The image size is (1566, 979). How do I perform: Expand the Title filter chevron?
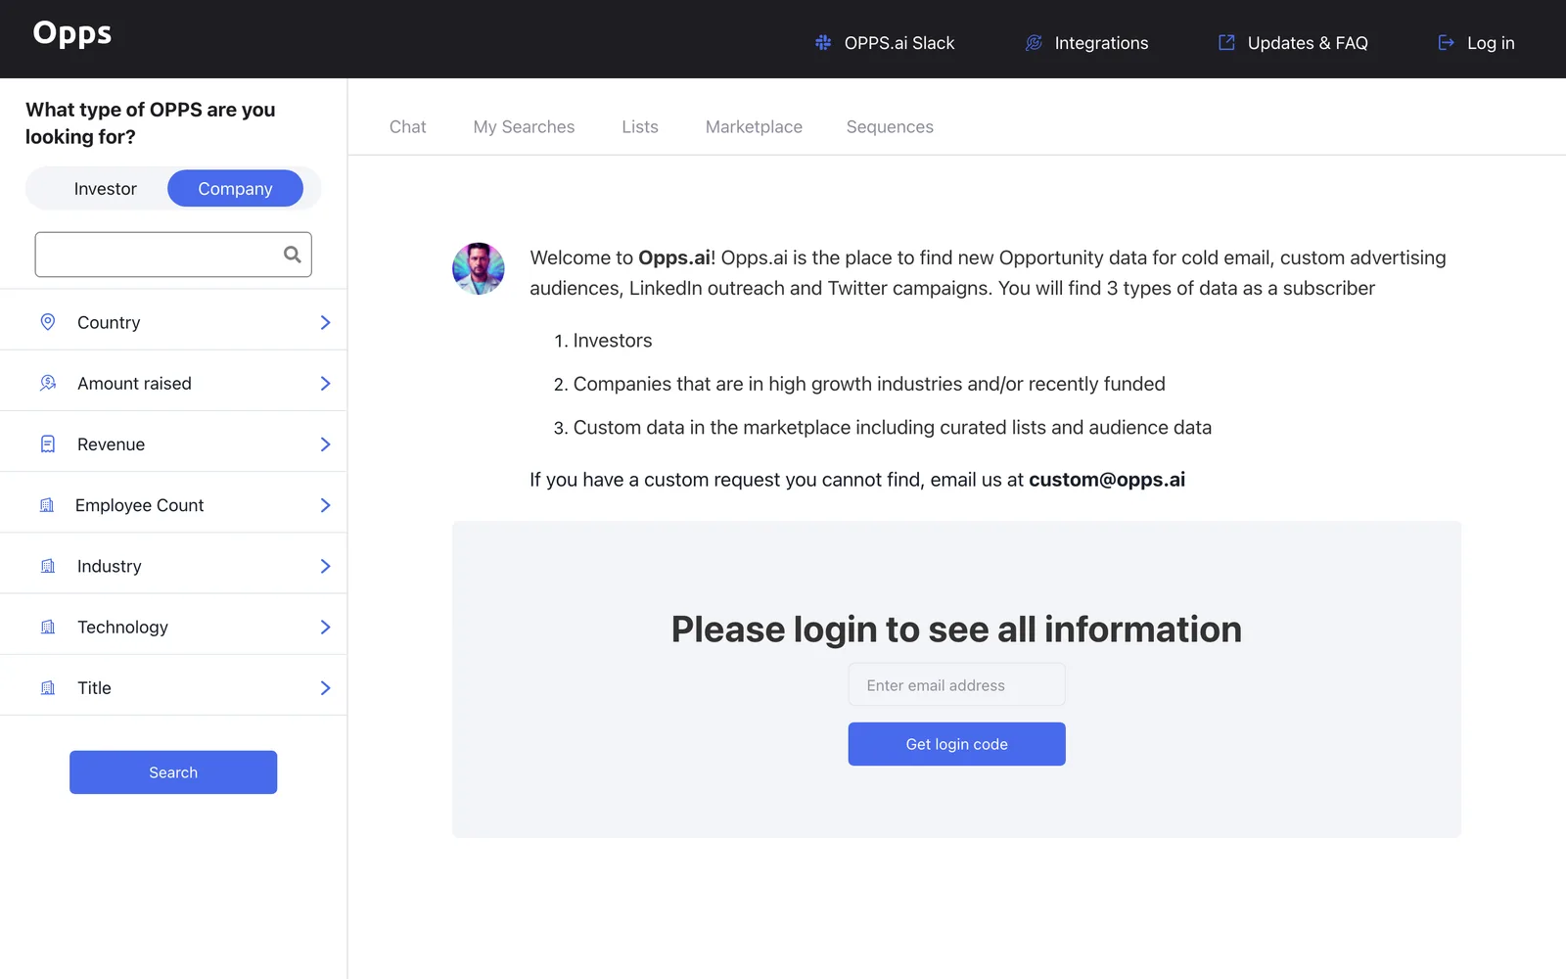click(326, 687)
